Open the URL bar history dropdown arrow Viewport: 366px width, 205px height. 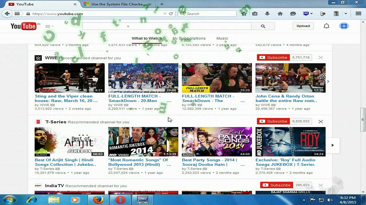tap(165, 14)
